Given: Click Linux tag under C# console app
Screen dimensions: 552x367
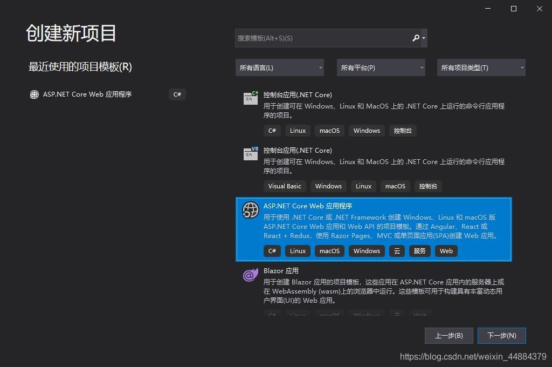Looking at the screenshot, I should (298, 131).
